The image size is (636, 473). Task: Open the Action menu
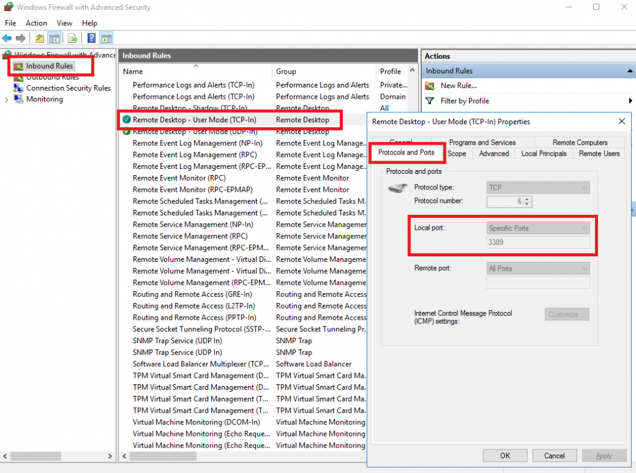(36, 23)
